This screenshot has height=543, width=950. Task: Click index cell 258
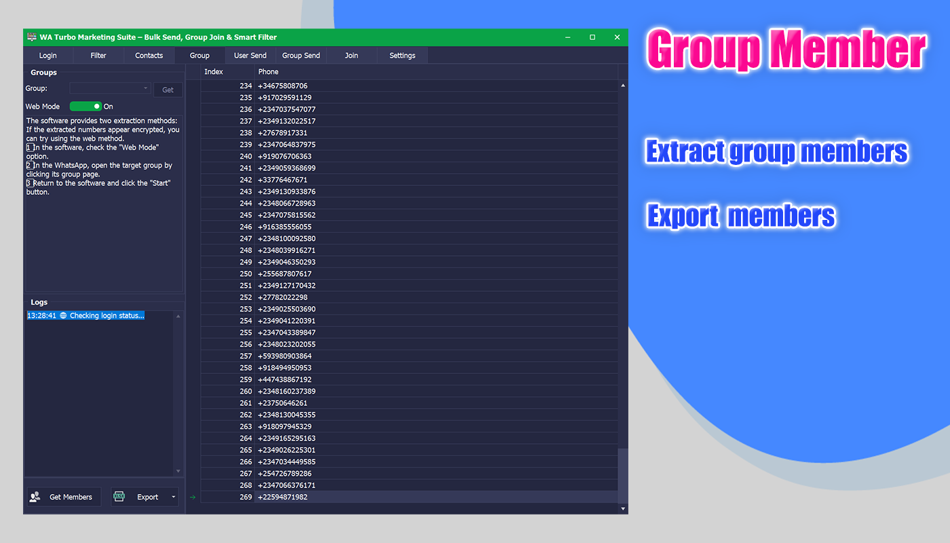coord(227,368)
